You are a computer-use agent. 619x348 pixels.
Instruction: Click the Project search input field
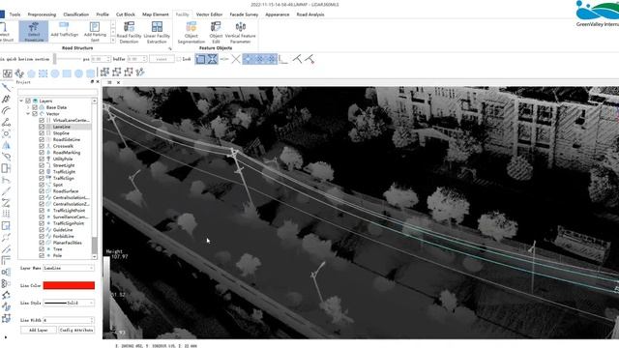58,92
